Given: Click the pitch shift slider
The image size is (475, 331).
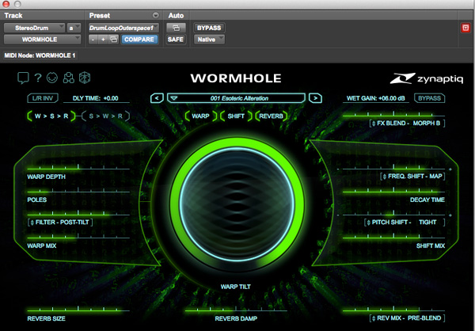Looking at the screenshot, I should tap(393, 214).
